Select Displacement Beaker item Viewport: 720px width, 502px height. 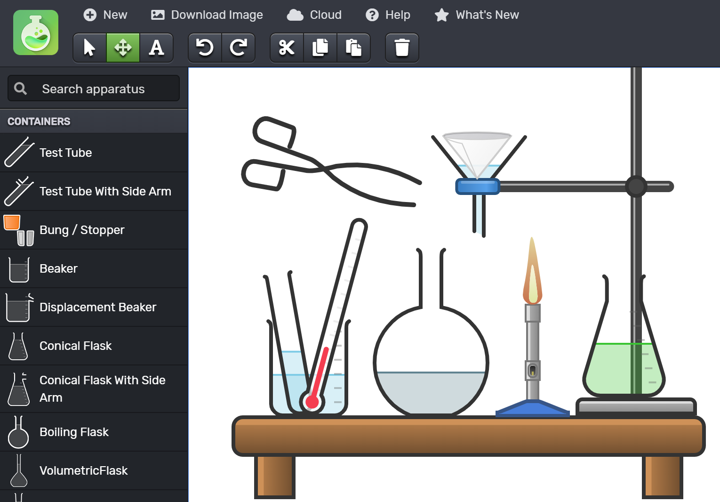coord(94,307)
